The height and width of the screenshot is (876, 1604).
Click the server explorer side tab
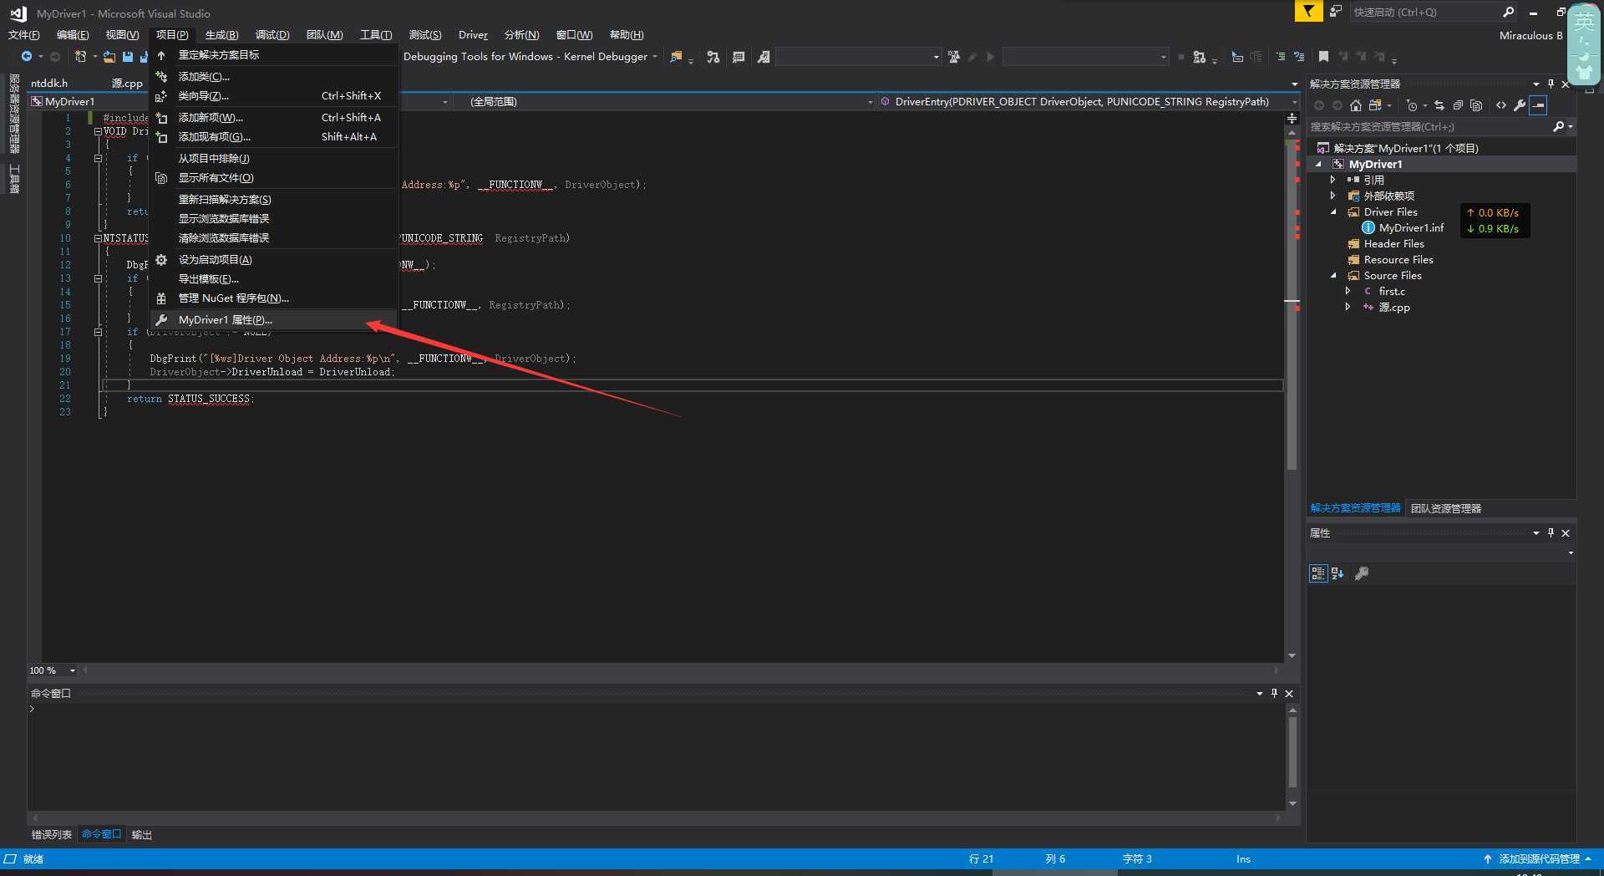pos(14,114)
